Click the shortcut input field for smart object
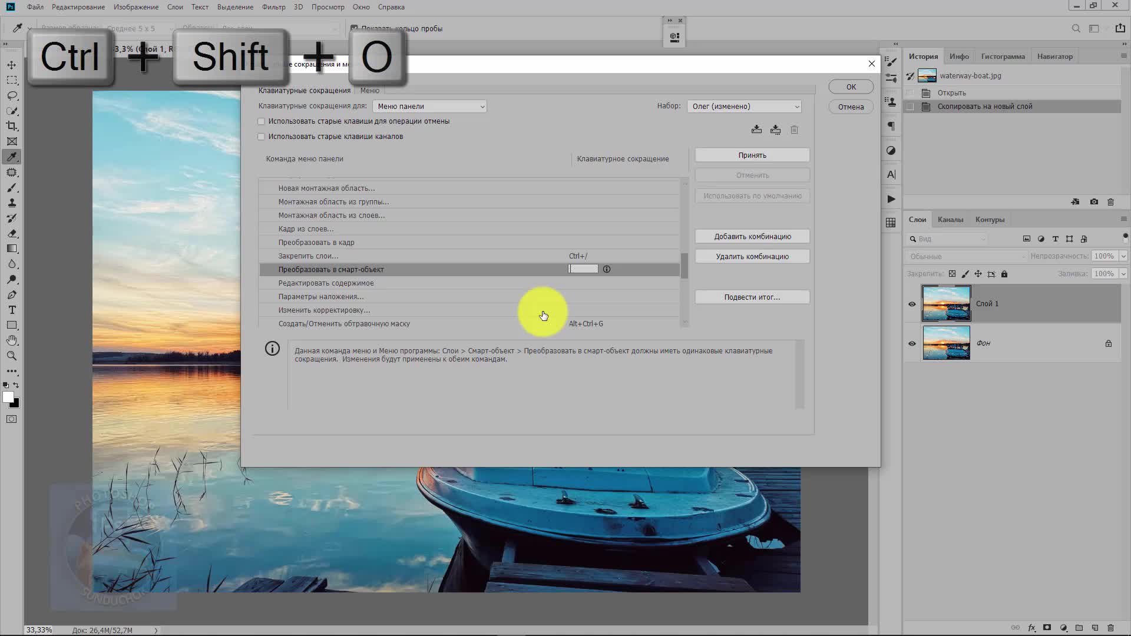The image size is (1131, 636). pos(583,269)
